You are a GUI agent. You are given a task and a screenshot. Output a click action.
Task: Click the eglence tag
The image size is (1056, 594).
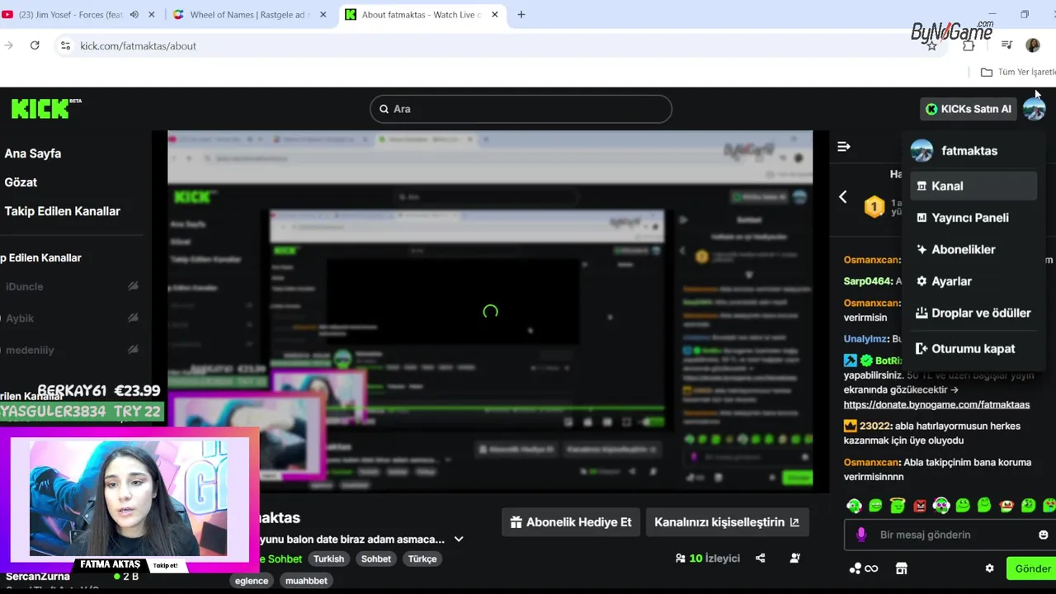(252, 581)
